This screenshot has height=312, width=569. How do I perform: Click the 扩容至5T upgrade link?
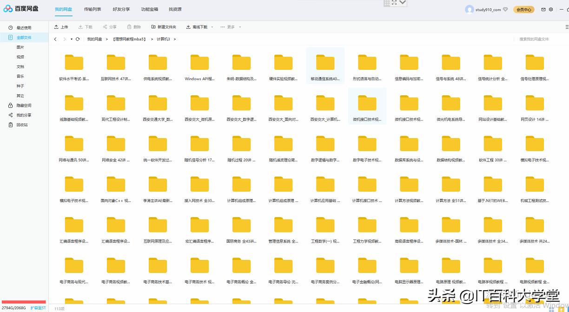click(x=37, y=308)
